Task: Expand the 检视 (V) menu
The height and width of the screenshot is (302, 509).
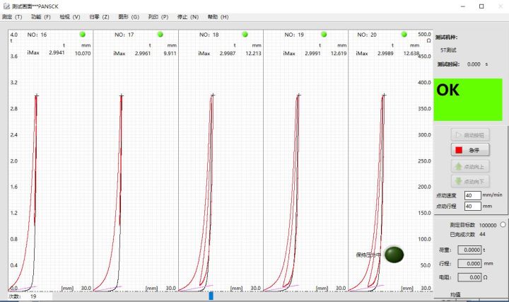Action: [70, 16]
